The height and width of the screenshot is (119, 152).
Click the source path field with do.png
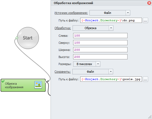click(x=111, y=20)
